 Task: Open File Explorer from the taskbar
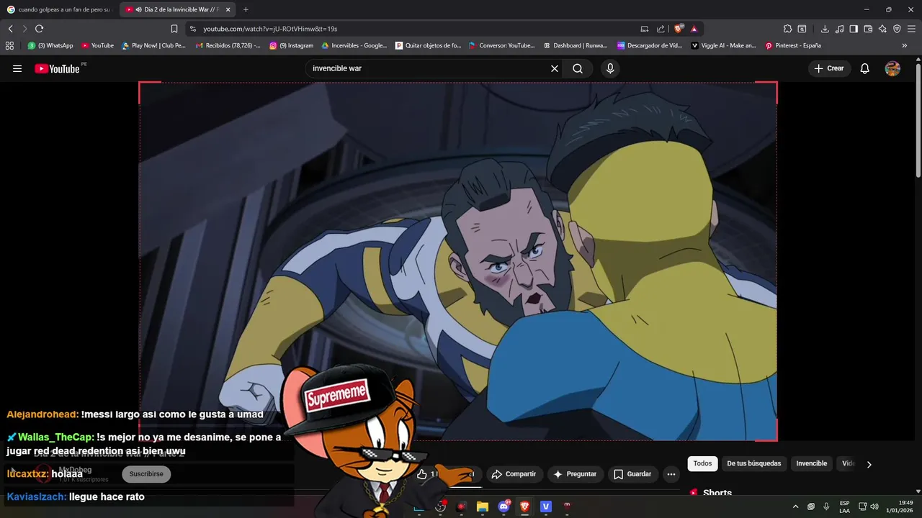tap(483, 506)
